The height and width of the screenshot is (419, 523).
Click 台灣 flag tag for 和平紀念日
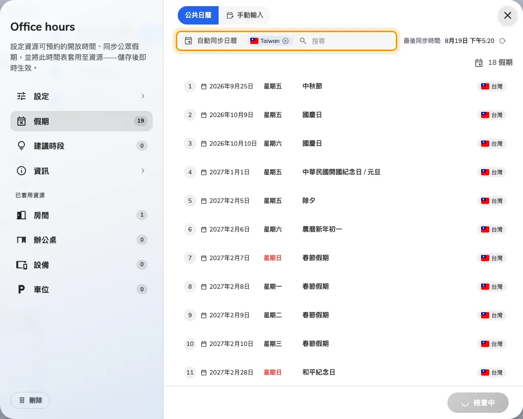(492, 373)
